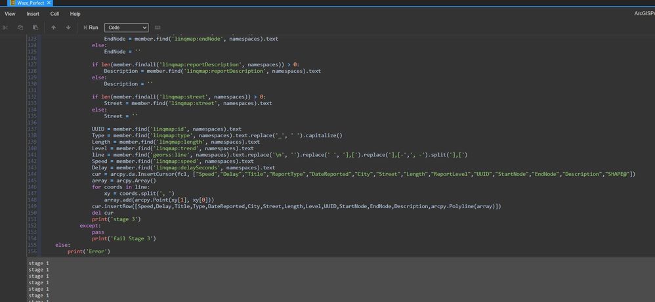Click line number 137 in the gutter
This screenshot has height=302, width=655.
33,129
